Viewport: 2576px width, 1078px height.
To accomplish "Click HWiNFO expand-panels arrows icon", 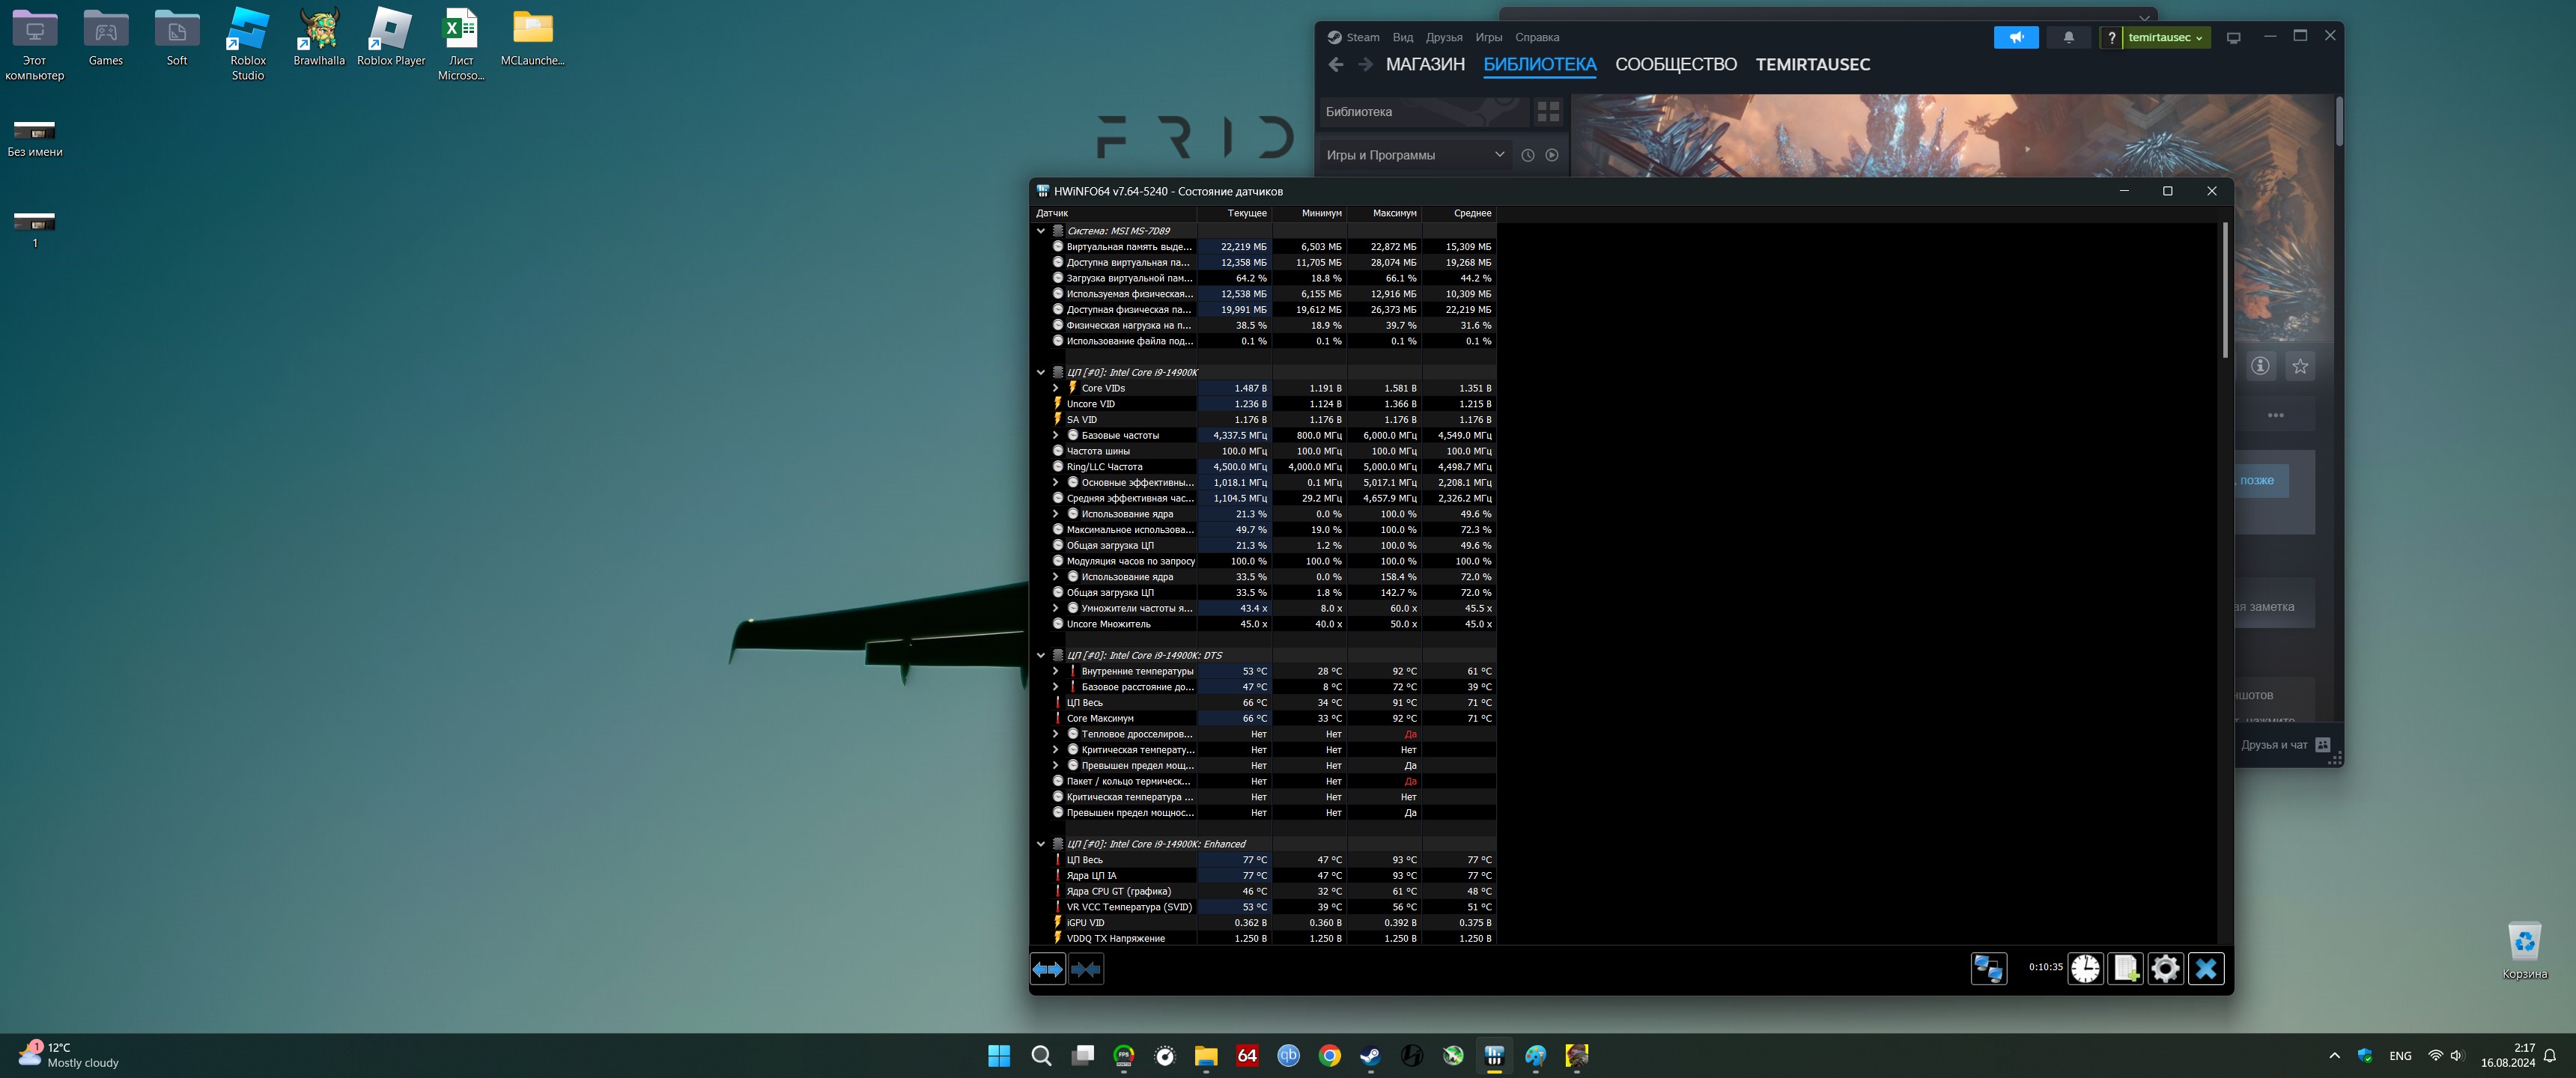I will coord(1047,969).
